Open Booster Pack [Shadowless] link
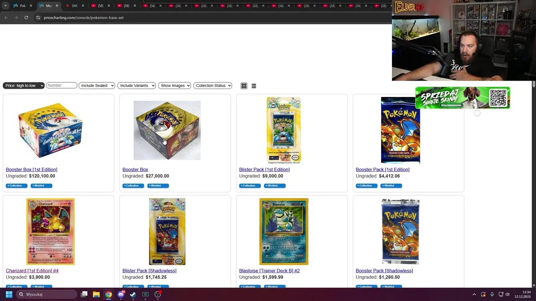The width and height of the screenshot is (536, 301). tap(384, 271)
